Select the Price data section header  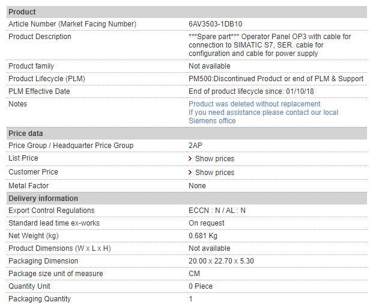(x=26, y=134)
